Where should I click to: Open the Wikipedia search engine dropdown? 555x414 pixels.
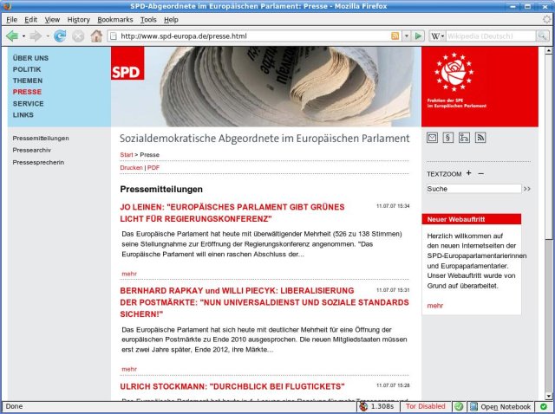tap(437, 36)
